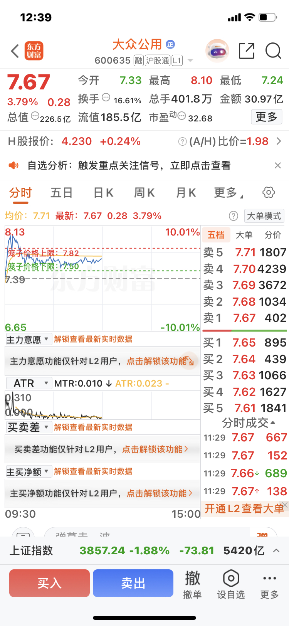The image size is (289, 626).
Task: Click 点击解锁该功能 for 买卖差
Action: pyautogui.click(x=155, y=449)
